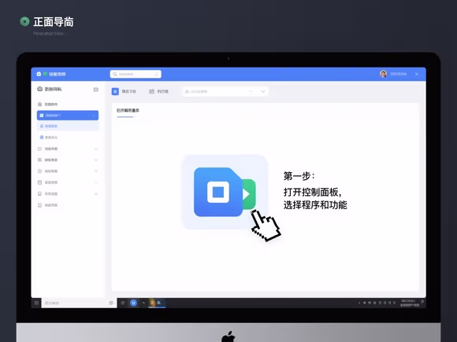Open task view icon beside taskbar search
The width and height of the screenshot is (457, 342).
click(123, 303)
